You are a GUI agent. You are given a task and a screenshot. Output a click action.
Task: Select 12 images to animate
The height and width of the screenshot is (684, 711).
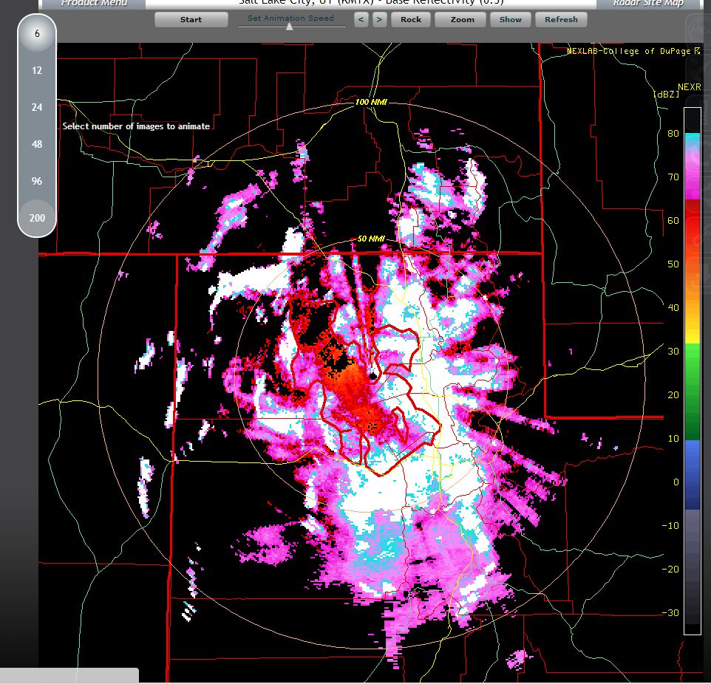click(x=37, y=71)
